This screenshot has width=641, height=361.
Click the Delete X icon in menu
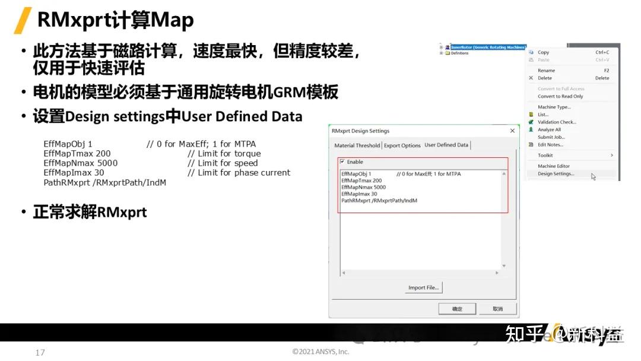[531, 78]
